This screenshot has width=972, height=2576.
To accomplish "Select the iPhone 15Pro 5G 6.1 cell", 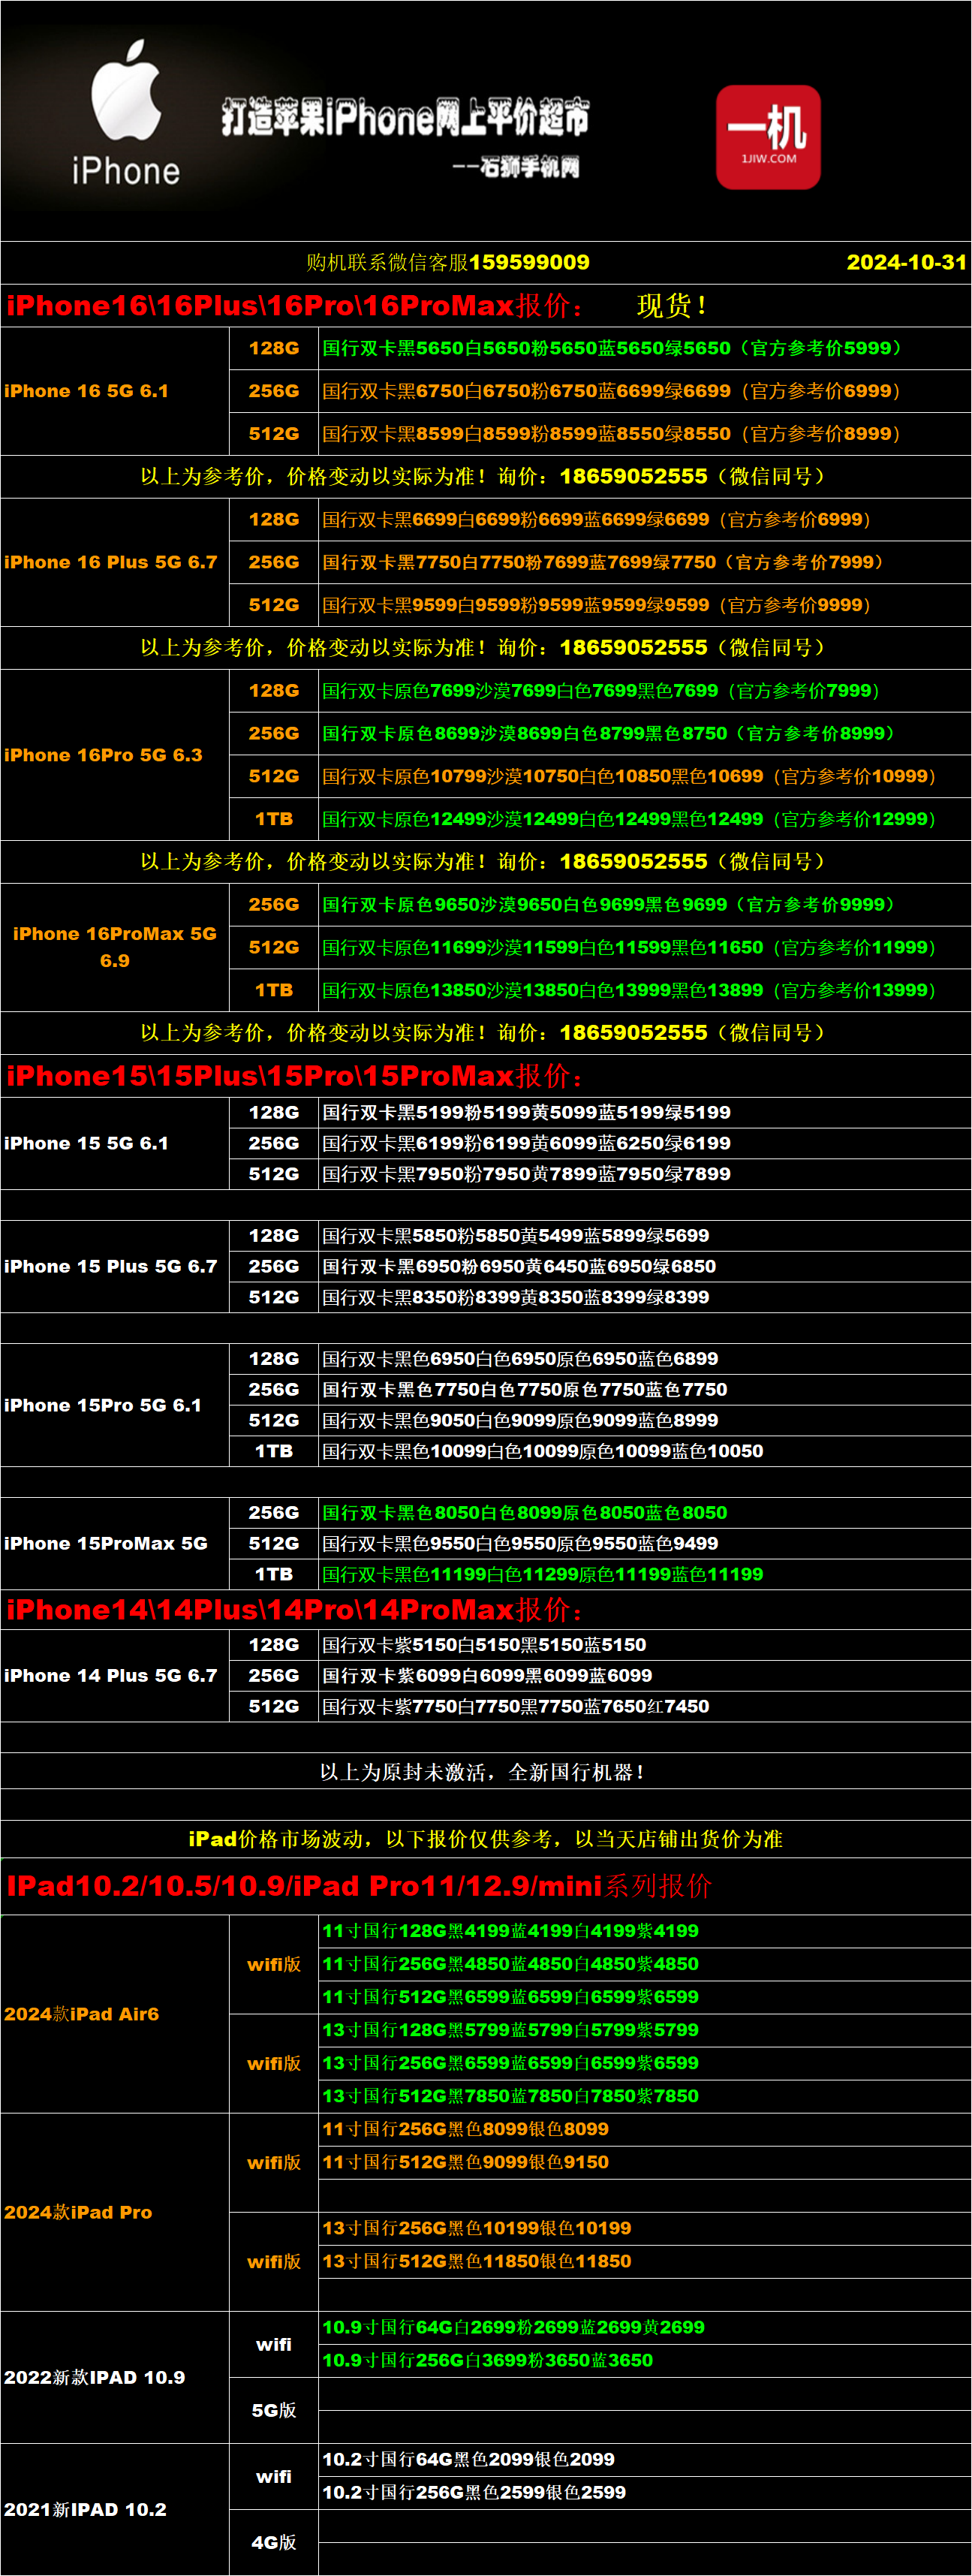I will pyautogui.click(x=115, y=1405).
